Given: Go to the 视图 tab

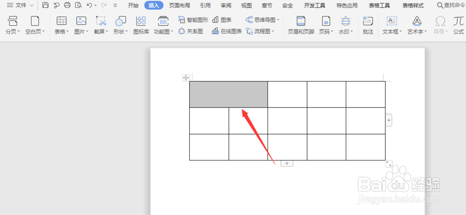Looking at the screenshot, I should click(247, 5).
